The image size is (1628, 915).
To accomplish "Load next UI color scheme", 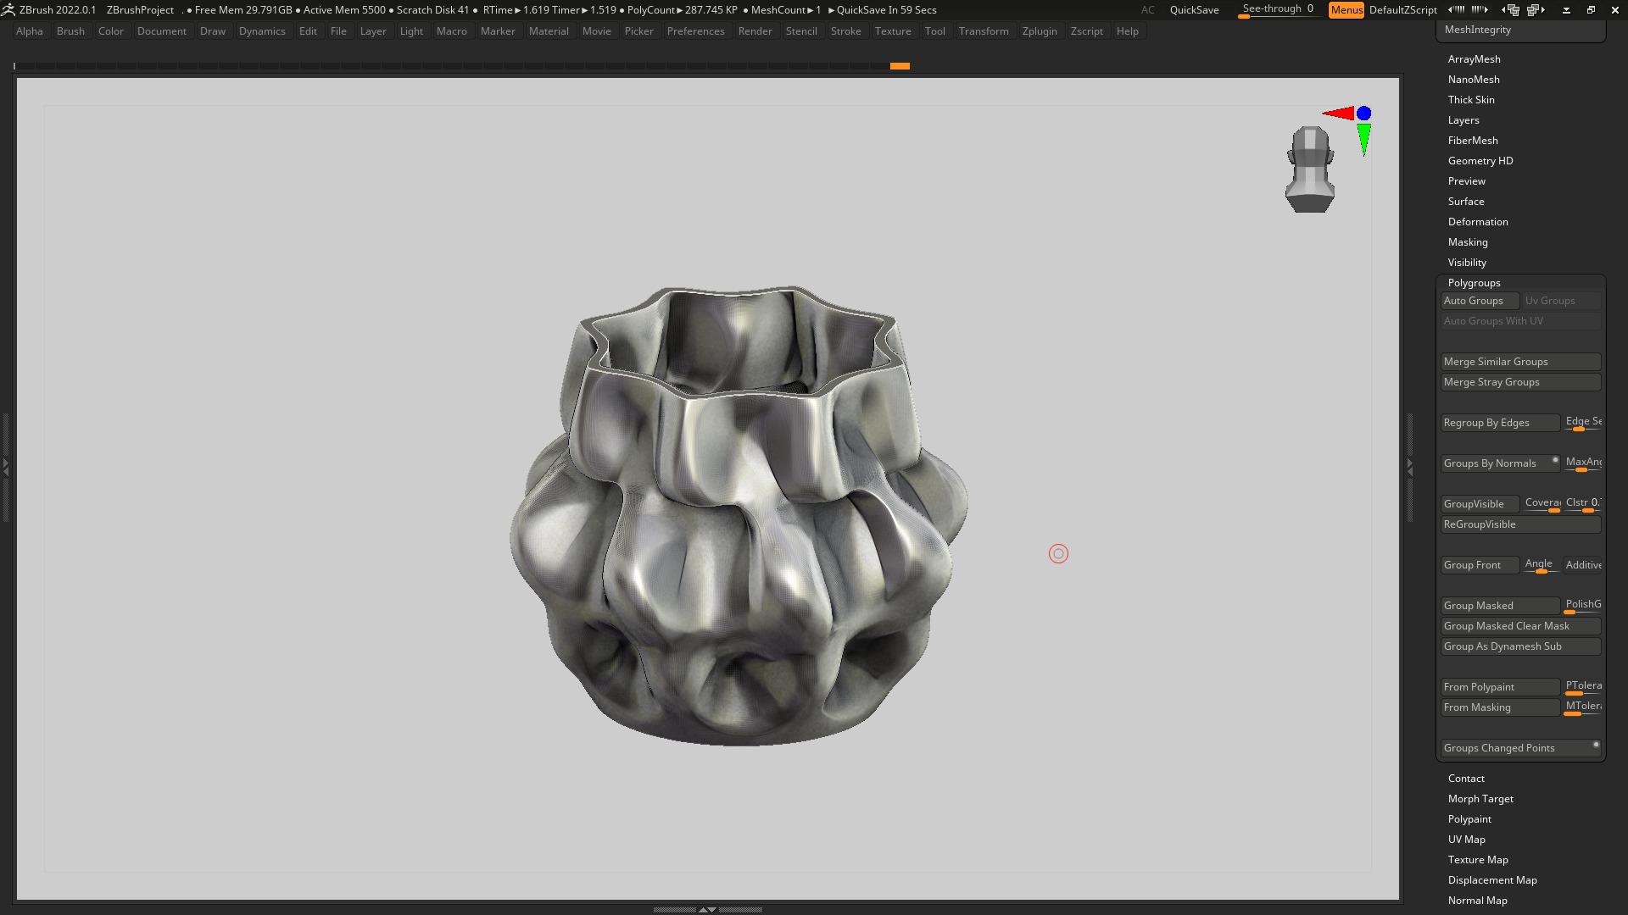I will pyautogui.click(x=1480, y=10).
